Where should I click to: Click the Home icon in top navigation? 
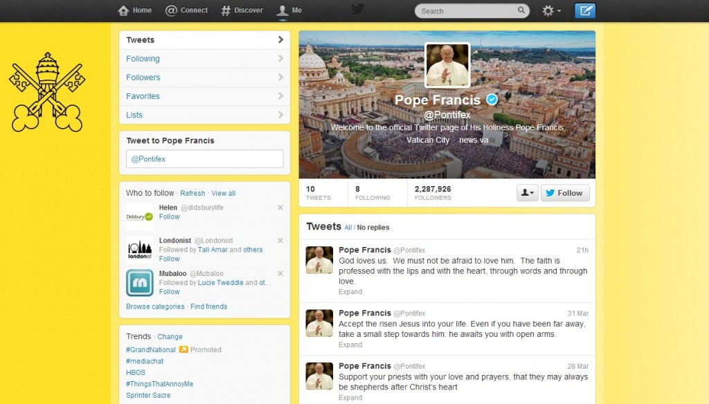[x=124, y=10]
